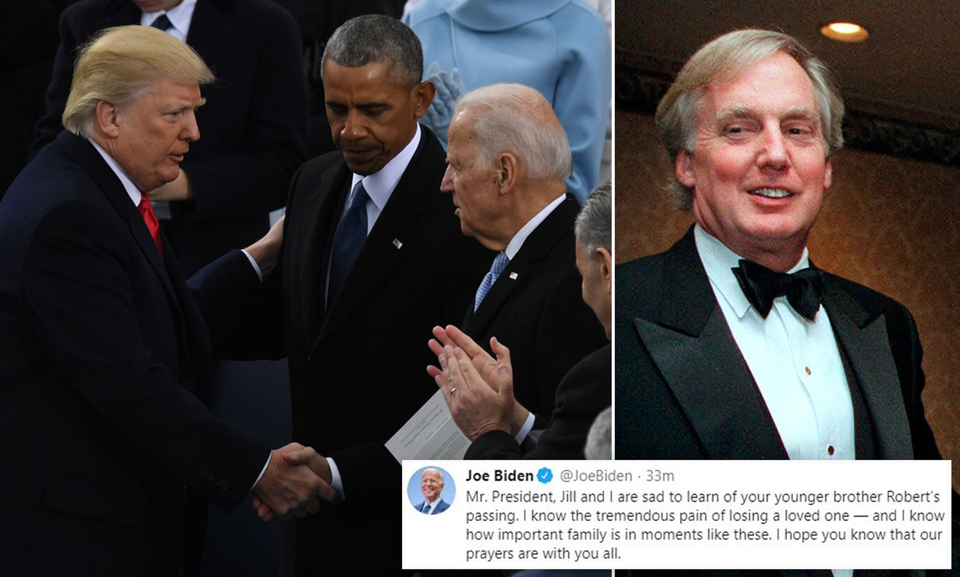The image size is (960, 577).
Task: Click the blue verified badge
Action: (x=545, y=475)
